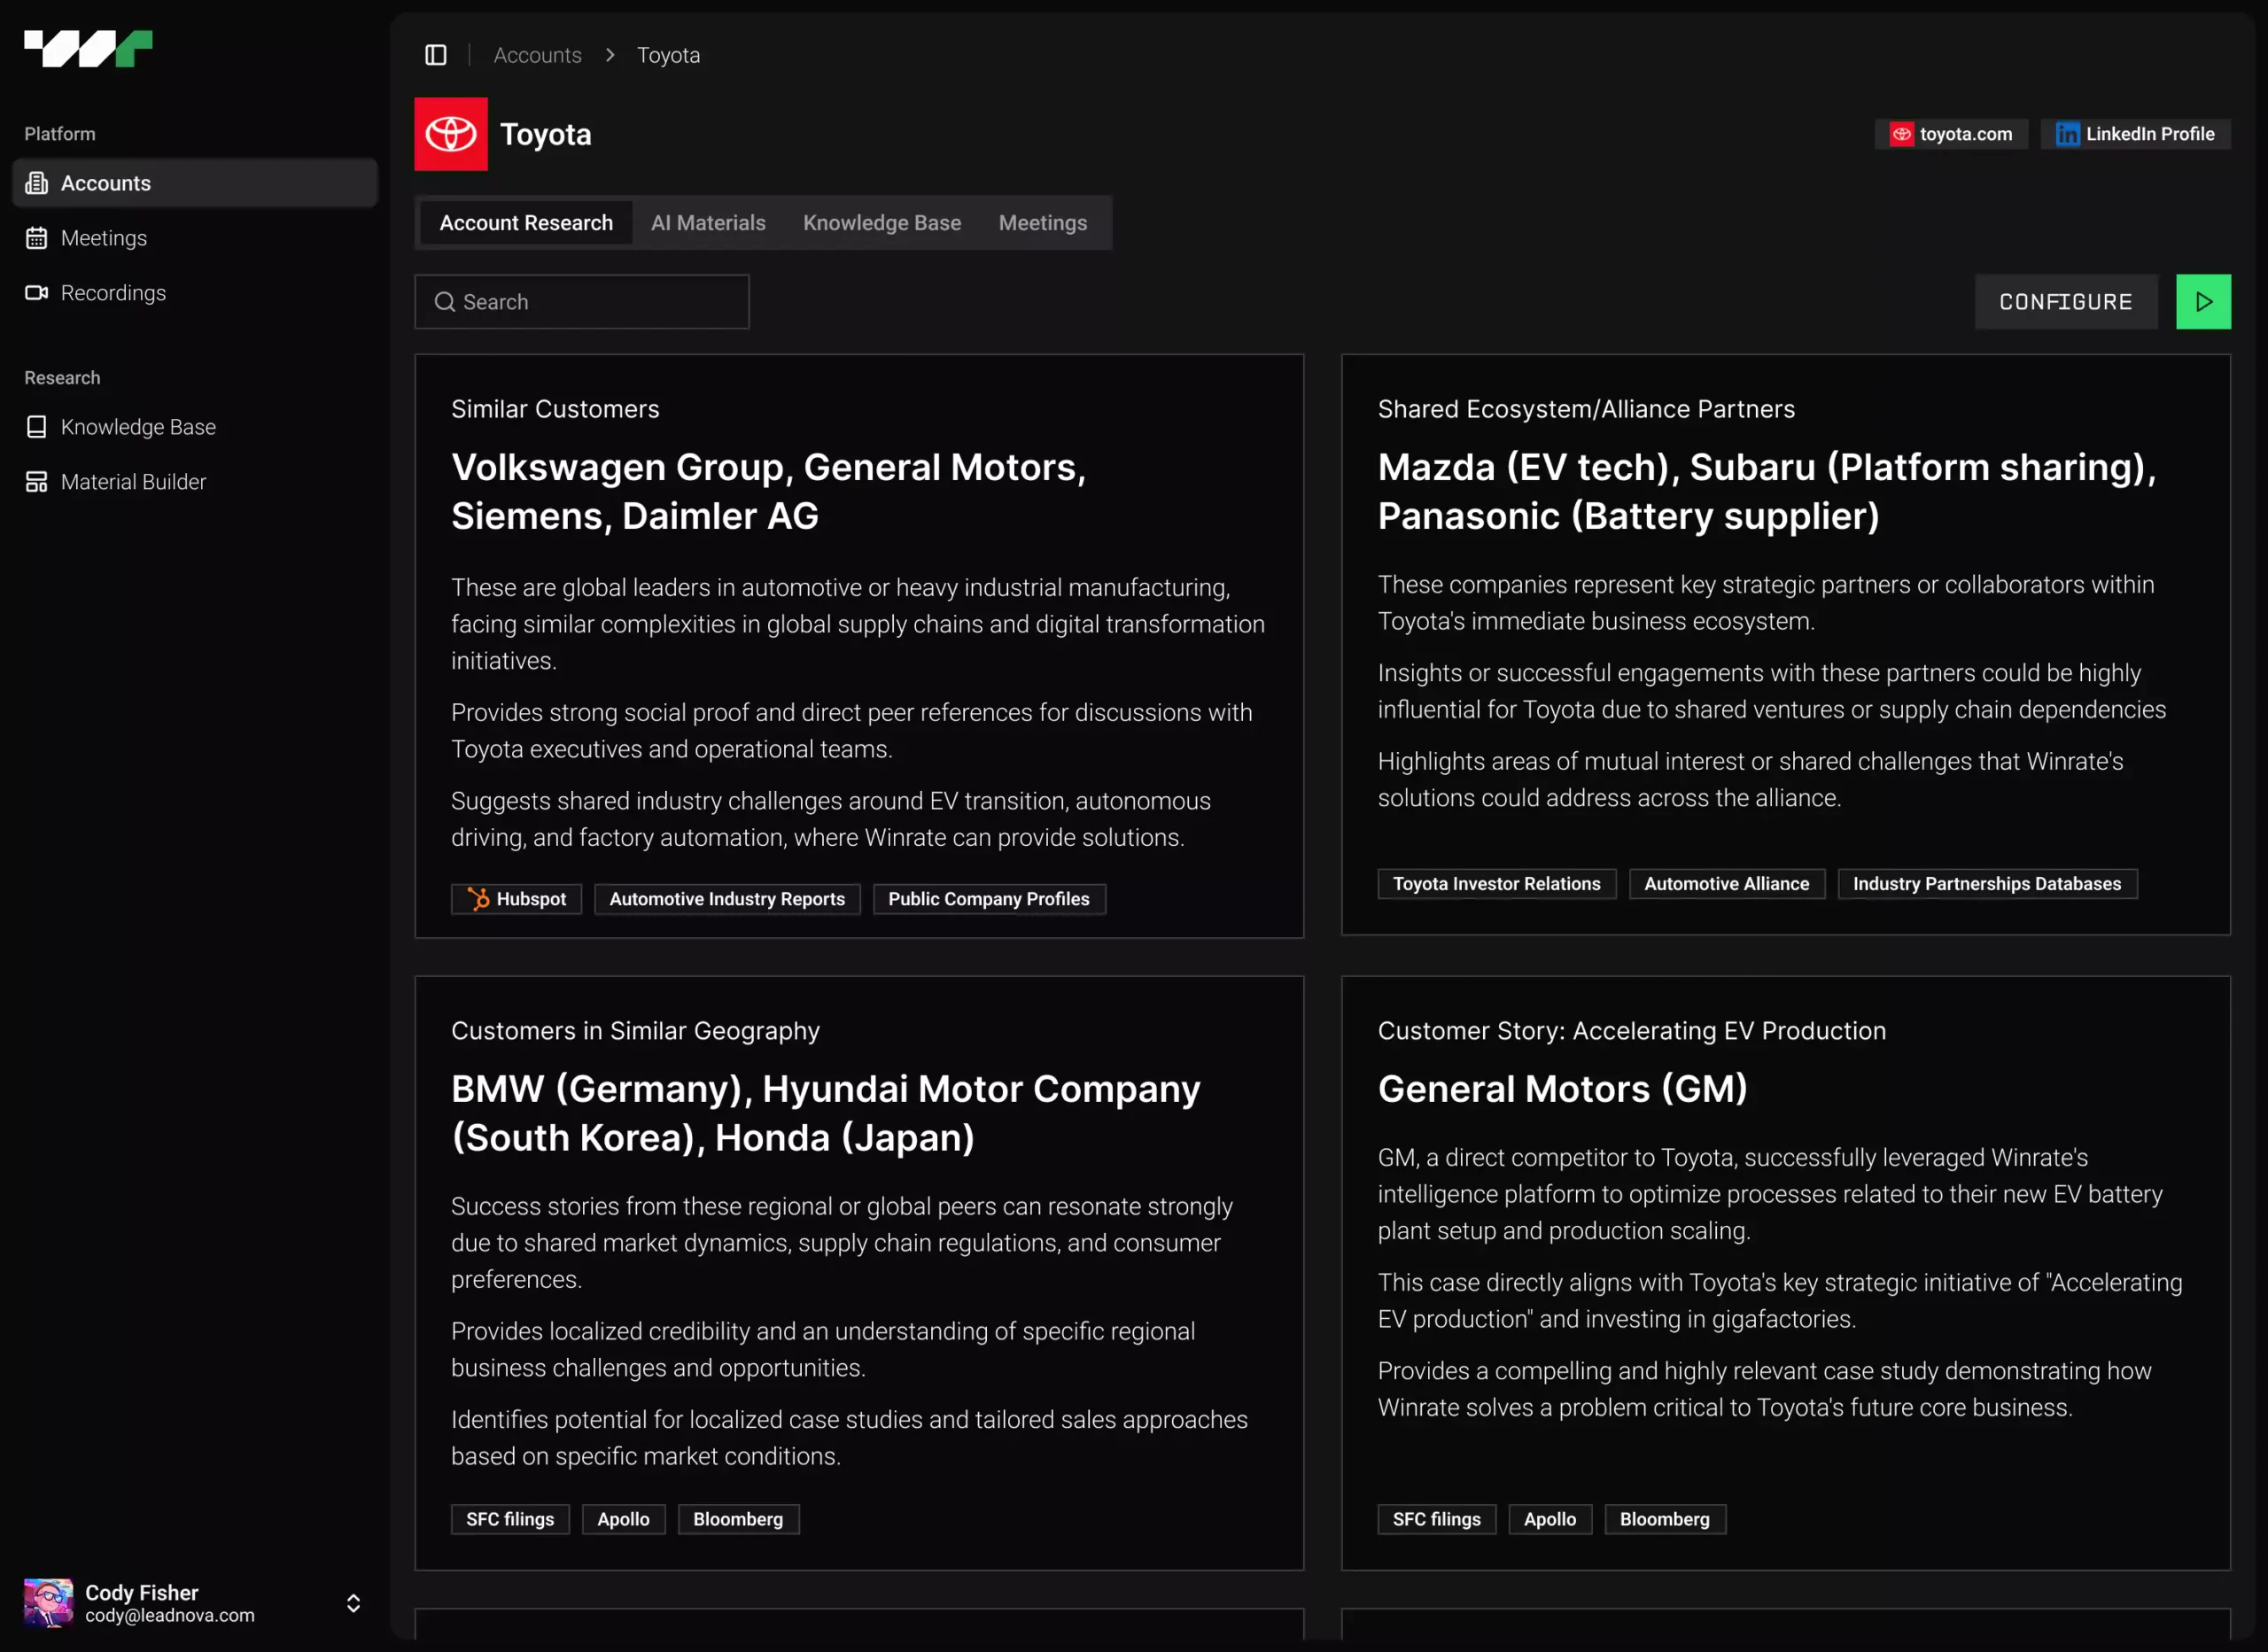Click Cody Fisher's avatar image
The image size is (2268, 1652).
(x=48, y=1603)
